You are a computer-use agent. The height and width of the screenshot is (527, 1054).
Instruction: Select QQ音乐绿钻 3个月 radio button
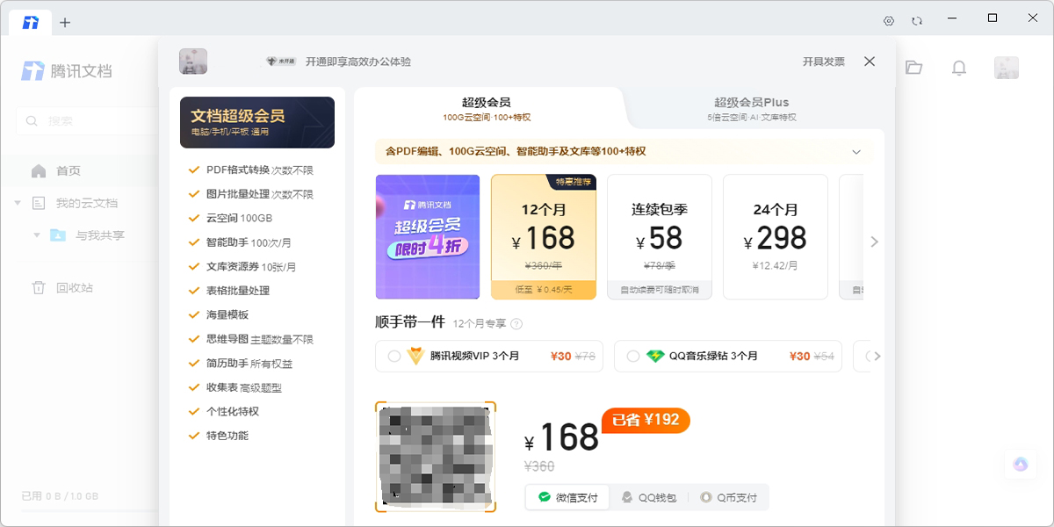[633, 357]
